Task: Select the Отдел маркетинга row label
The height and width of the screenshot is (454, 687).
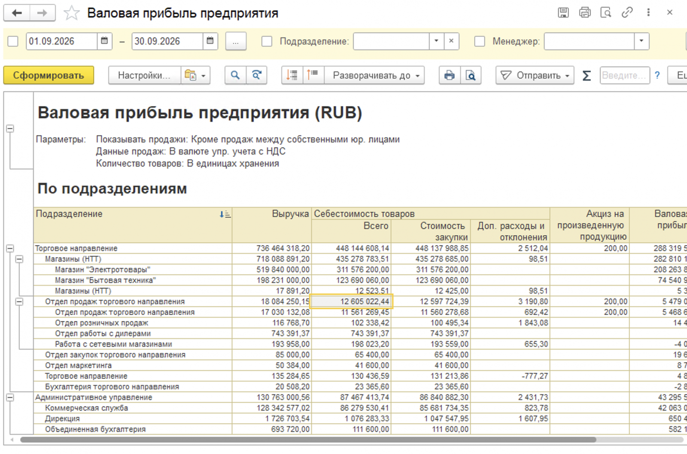Action: [78, 366]
